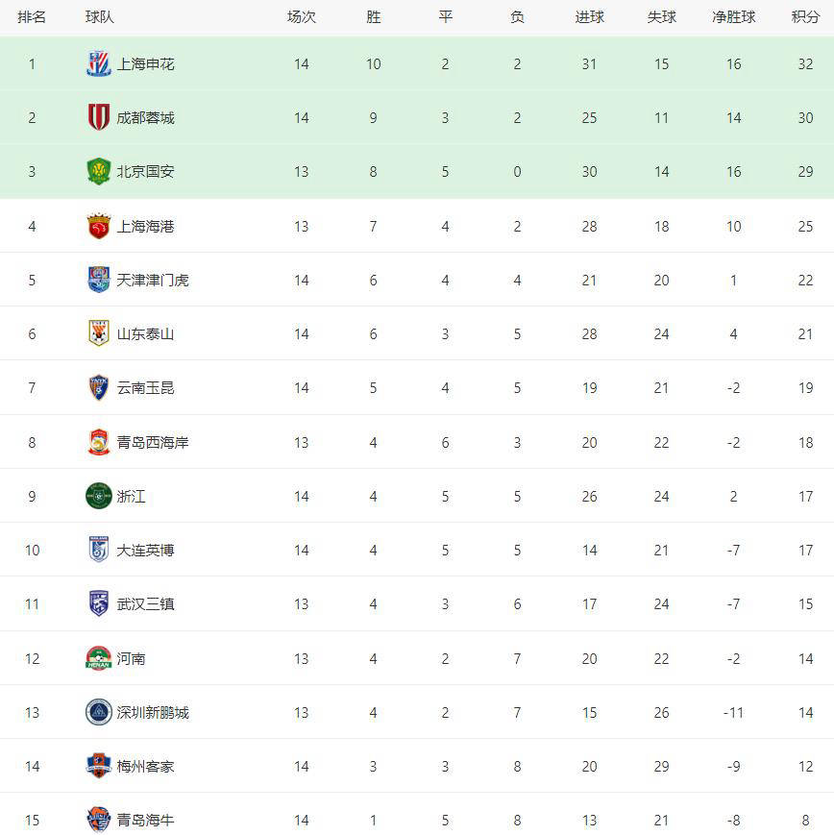The image size is (834, 835).
Task: Click the Tianjin Jinmen Tiger (天津津门虎) crest
Action: tap(99, 280)
